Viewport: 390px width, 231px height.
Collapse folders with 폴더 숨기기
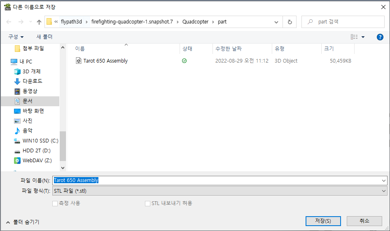pyautogui.click(x=23, y=222)
